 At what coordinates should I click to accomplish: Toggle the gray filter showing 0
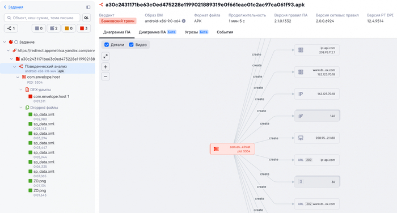(39, 28)
